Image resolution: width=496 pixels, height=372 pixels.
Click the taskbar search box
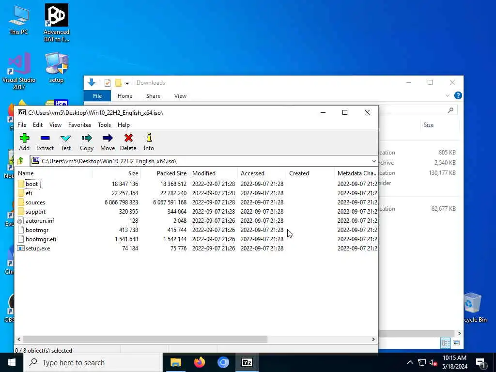click(93, 362)
